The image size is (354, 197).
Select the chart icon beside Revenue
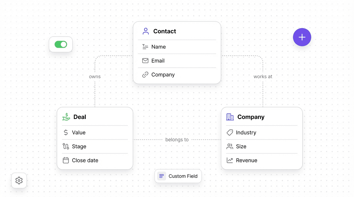pyautogui.click(x=230, y=160)
